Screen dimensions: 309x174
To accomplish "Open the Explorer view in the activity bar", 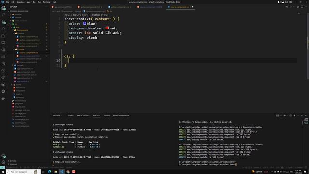I will point(3,8).
